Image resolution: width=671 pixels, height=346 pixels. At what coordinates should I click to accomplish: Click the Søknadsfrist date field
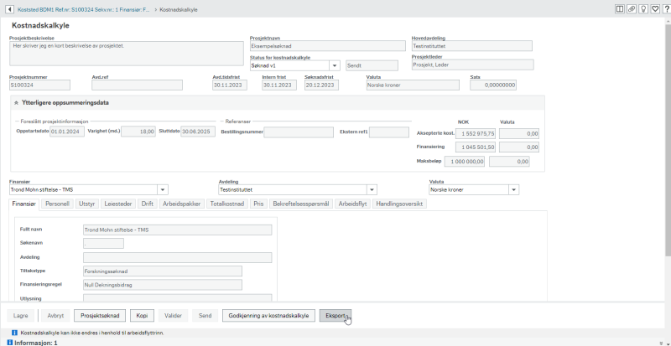(321, 85)
